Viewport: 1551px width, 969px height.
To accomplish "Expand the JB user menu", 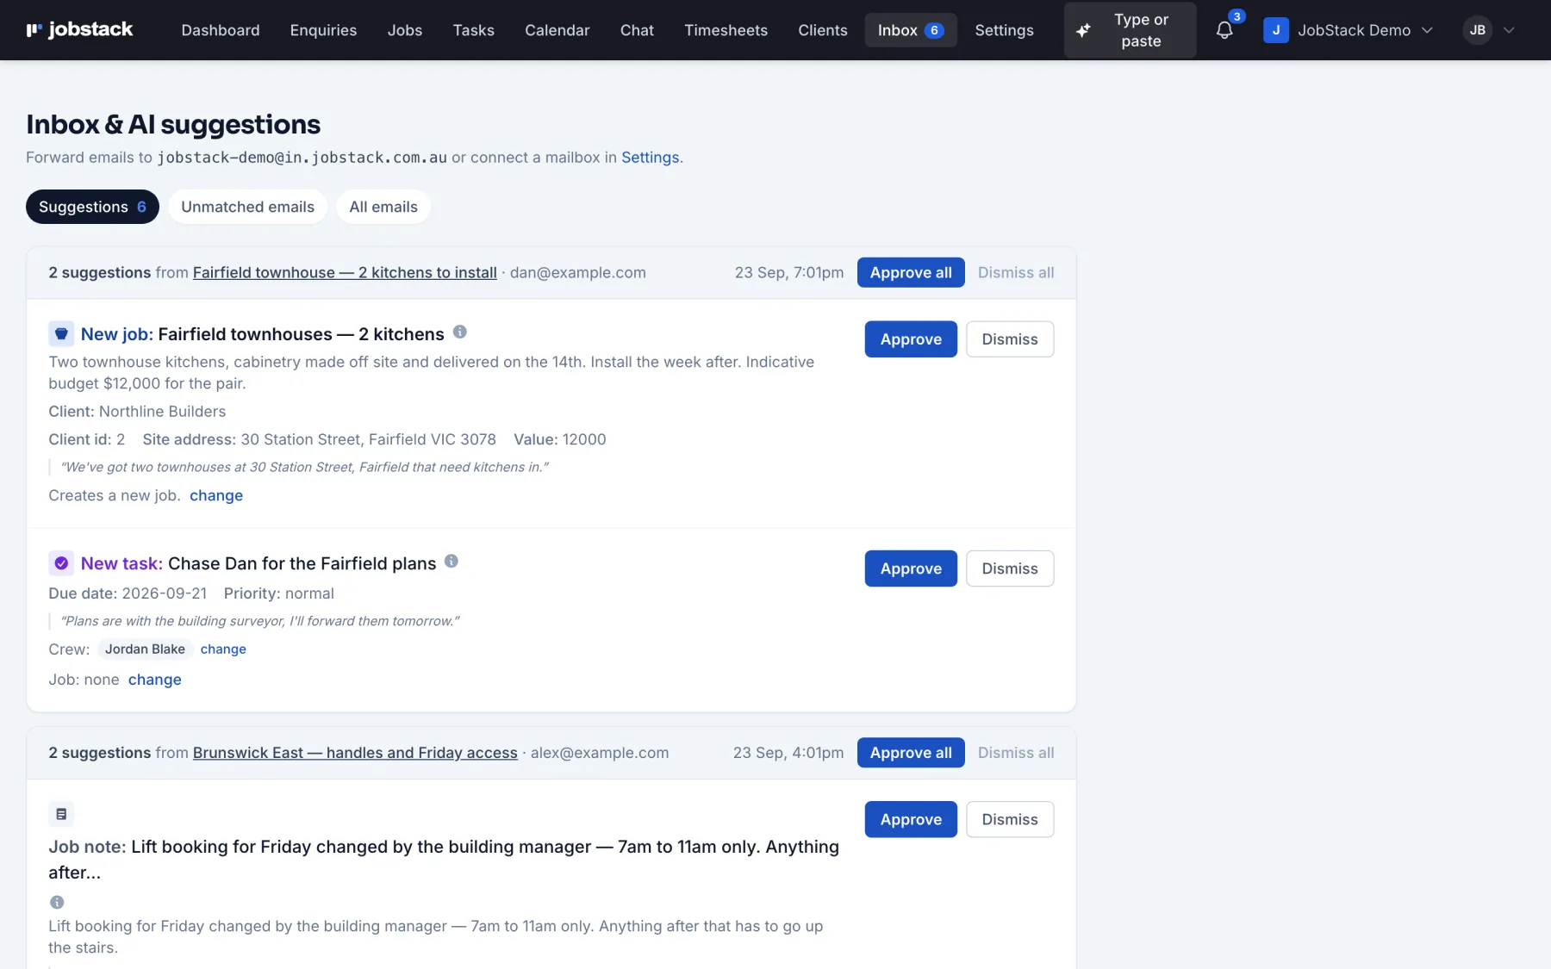I will 1489,30.
